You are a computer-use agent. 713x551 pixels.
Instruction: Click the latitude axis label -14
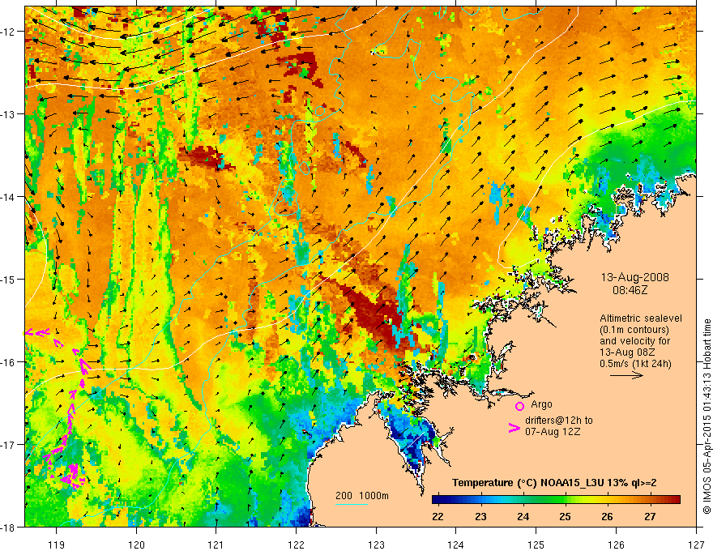(9, 197)
